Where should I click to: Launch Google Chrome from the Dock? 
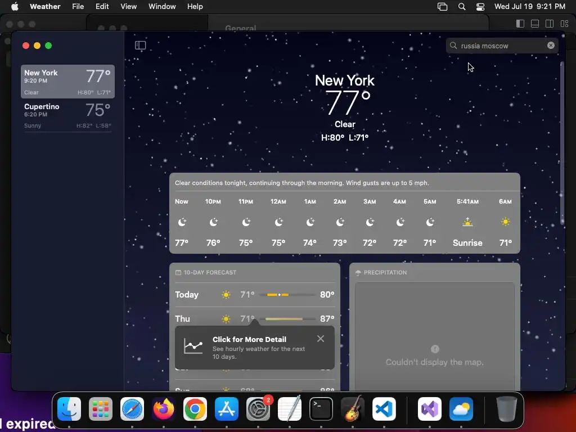coord(195,409)
